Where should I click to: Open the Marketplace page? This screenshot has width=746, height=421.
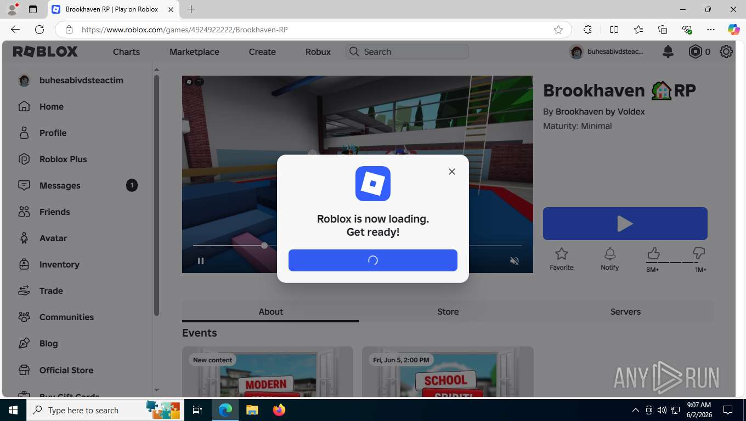click(194, 52)
